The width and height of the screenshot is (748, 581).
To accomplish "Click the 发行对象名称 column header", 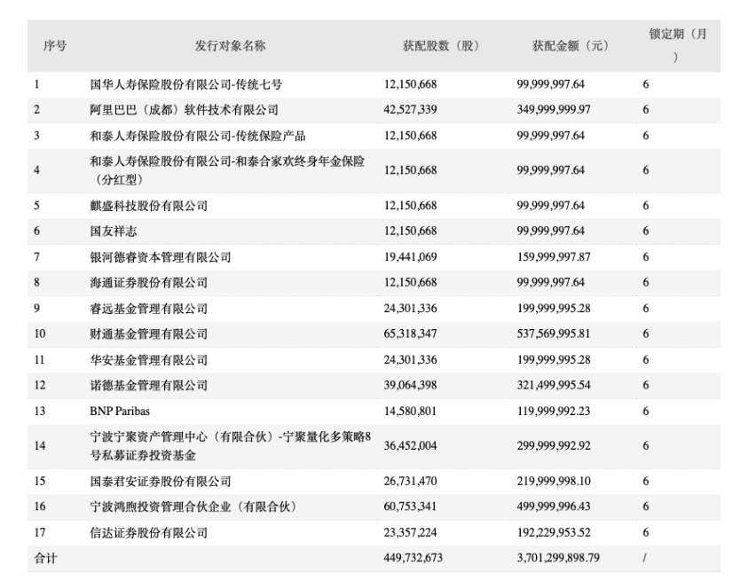I will coord(230,46).
